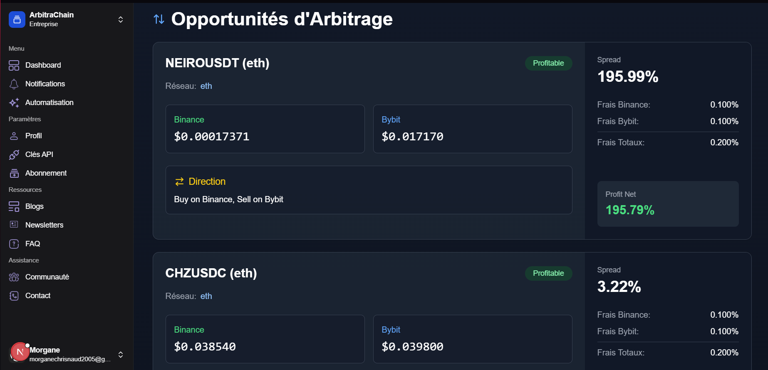
Task: Open the Profil settings page
Action: pyautogui.click(x=32, y=135)
